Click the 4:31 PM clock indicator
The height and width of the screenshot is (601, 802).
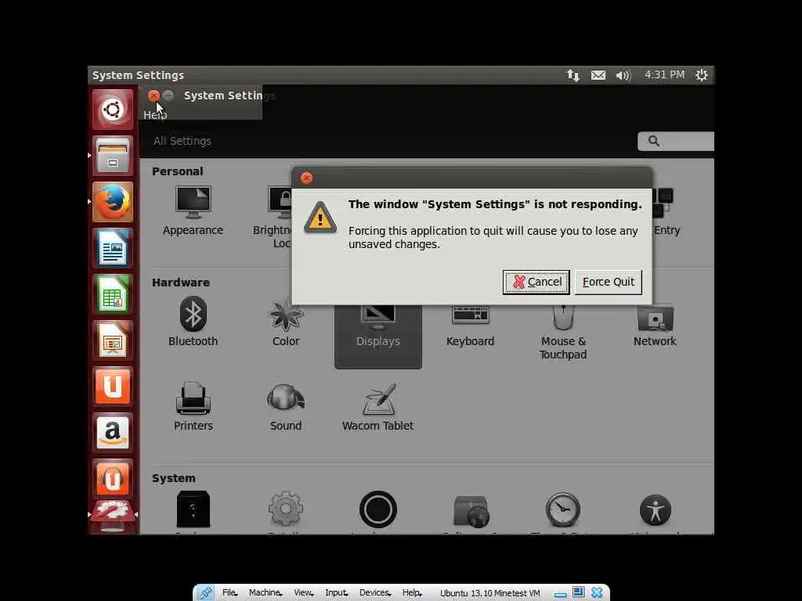(x=664, y=74)
